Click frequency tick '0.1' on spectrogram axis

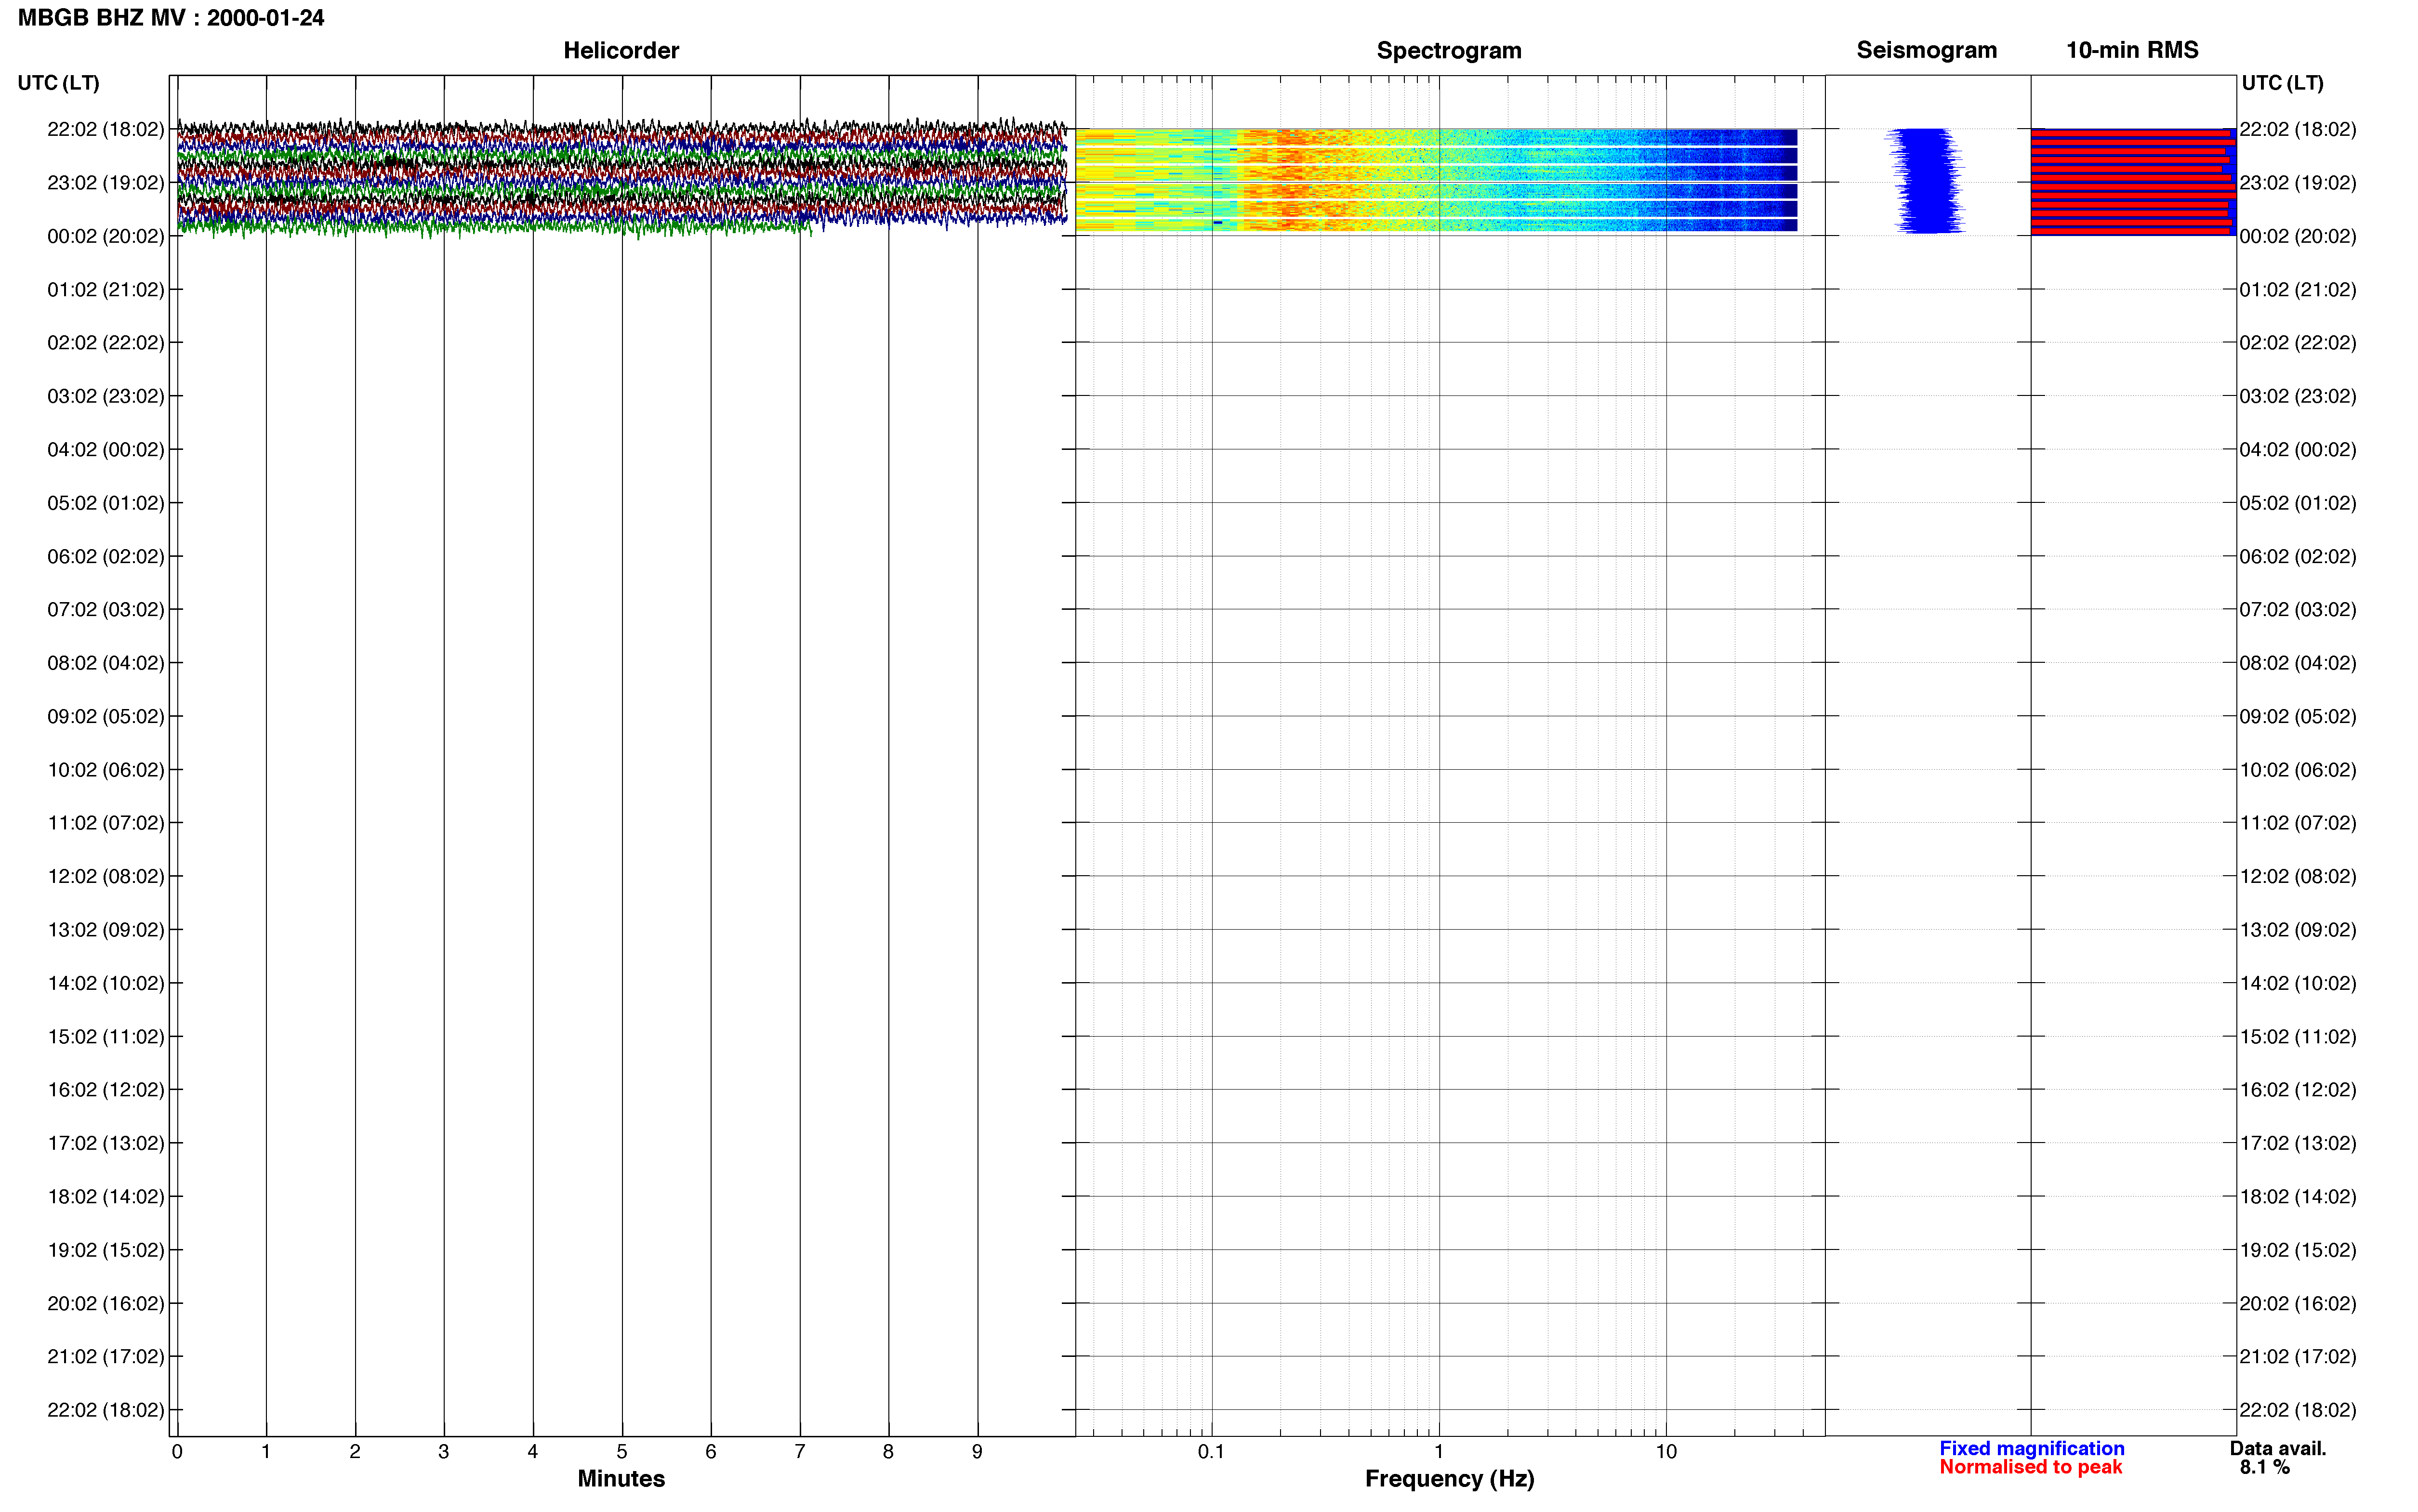pyautogui.click(x=1211, y=1452)
